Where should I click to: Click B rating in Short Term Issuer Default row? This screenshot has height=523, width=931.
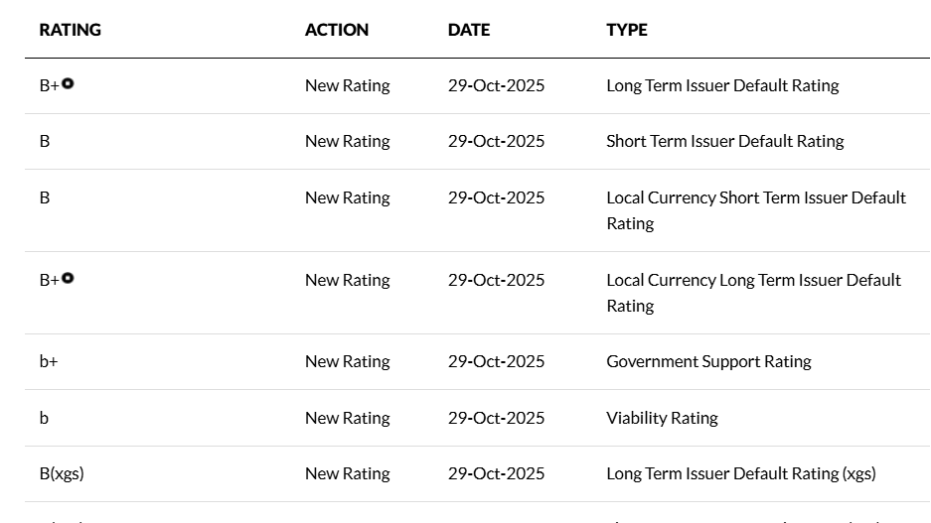pyautogui.click(x=45, y=141)
